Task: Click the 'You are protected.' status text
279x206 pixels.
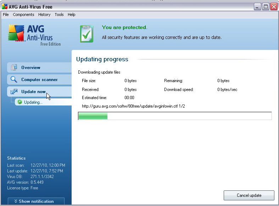Action: [x=124, y=27]
